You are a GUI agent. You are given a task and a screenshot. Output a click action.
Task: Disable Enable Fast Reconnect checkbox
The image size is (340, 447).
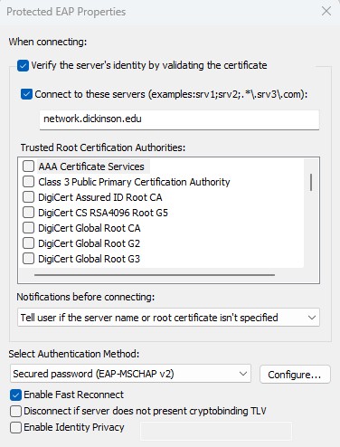pos(15,395)
